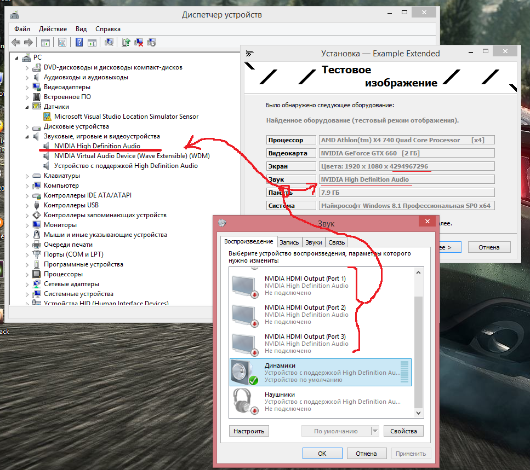Expand the Компьютер tree node
This screenshot has height=470, width=530.
27,186
